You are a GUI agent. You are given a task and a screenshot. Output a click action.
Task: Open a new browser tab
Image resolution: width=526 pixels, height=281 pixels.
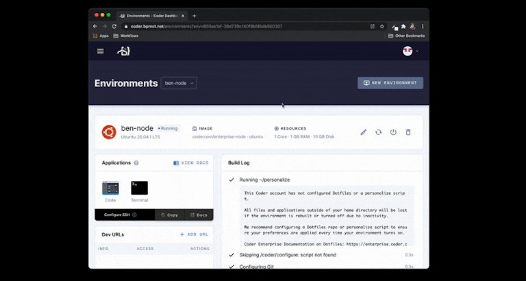click(195, 16)
